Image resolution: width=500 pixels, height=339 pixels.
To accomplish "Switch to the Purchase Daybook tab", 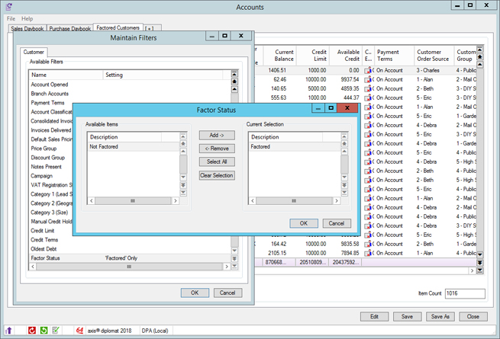I will click(69, 28).
